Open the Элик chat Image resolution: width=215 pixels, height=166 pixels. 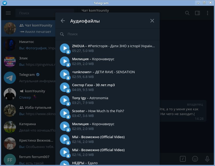(x=28, y=61)
